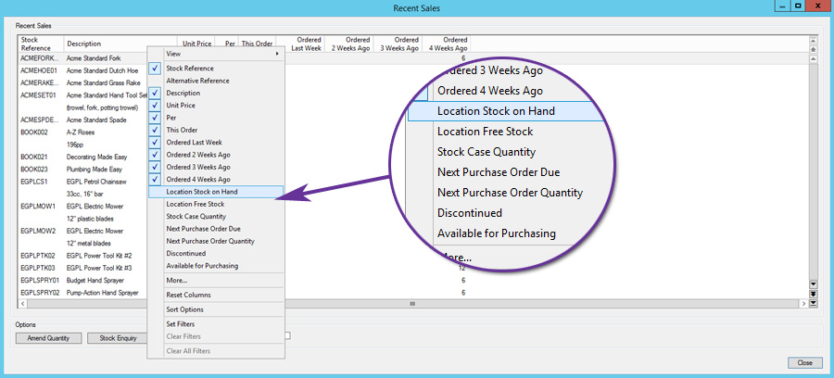Page down with the double down-arrow scroll button

[812, 294]
